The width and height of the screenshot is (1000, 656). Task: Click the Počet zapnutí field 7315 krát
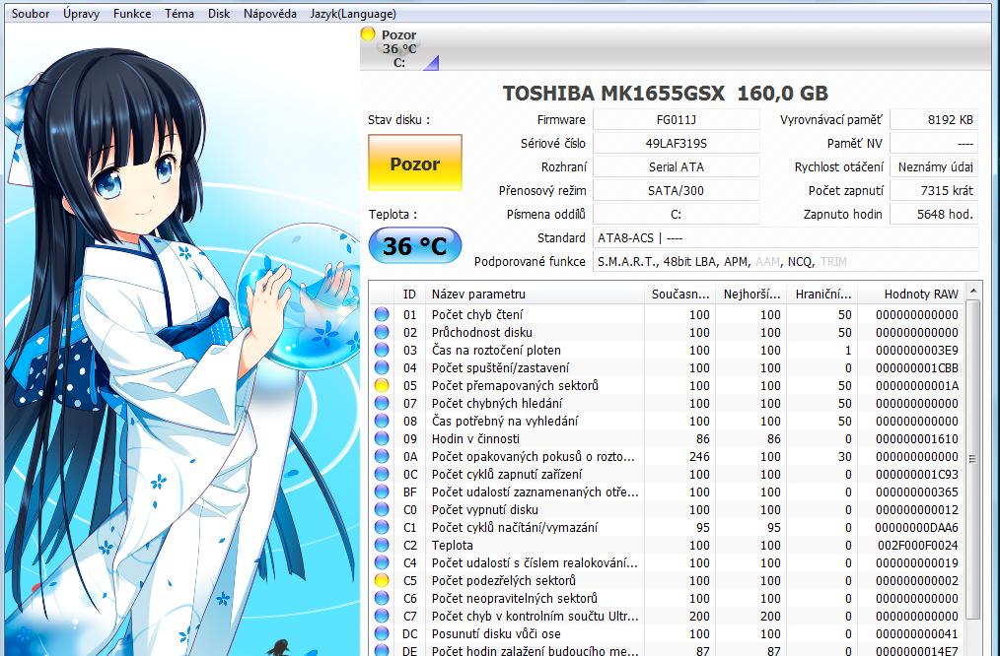[x=934, y=190]
